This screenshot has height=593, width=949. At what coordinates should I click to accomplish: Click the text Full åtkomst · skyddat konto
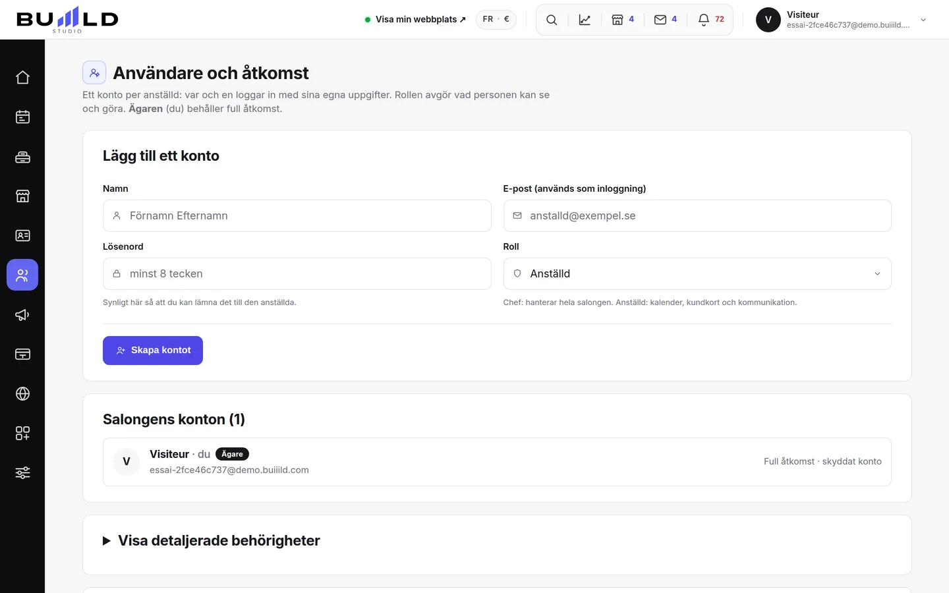pyautogui.click(x=822, y=462)
